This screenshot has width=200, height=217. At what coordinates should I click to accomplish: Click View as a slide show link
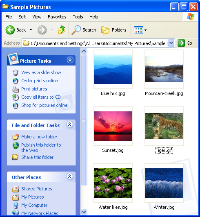[41, 72]
